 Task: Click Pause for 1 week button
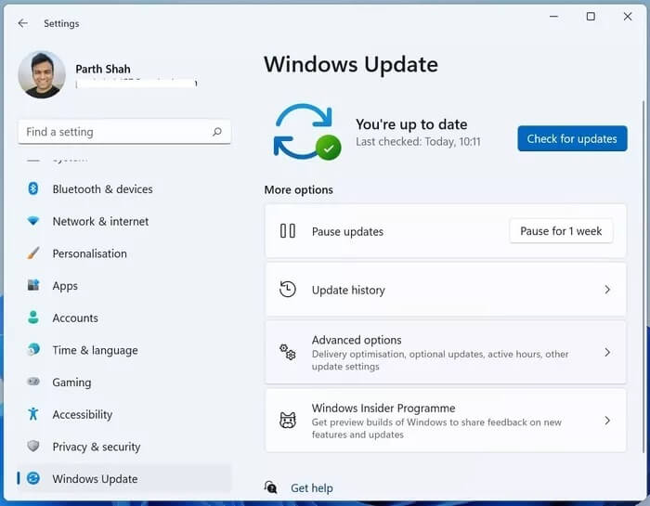[x=561, y=231]
